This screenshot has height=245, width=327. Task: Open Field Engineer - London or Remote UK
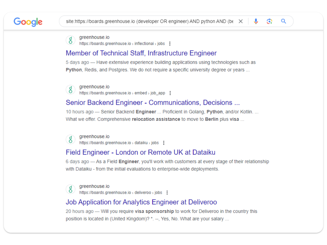[x=140, y=152]
